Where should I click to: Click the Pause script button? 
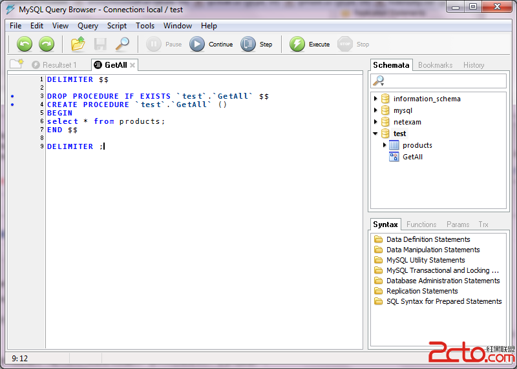tap(164, 44)
